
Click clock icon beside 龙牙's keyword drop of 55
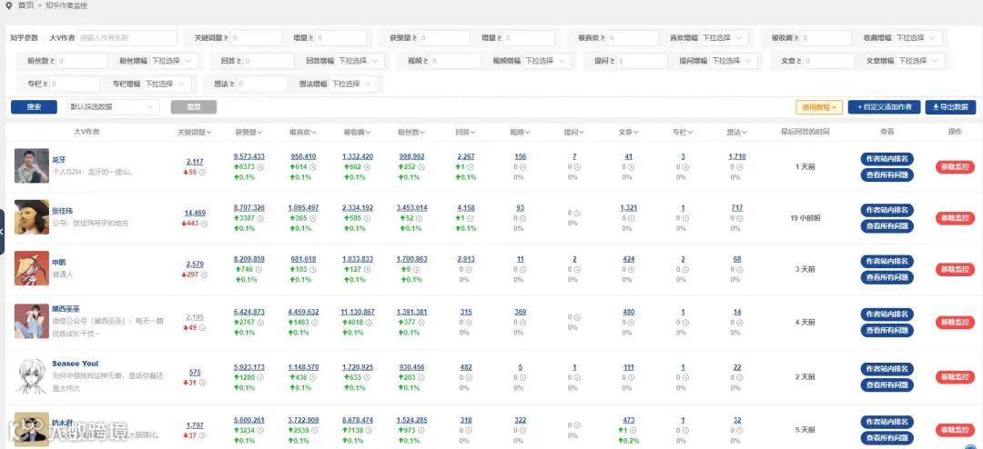[202, 172]
